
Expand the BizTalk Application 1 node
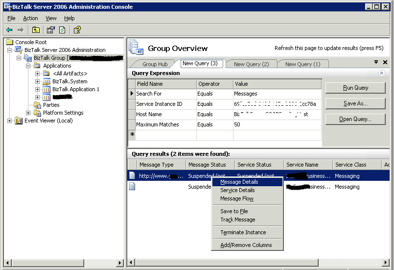pyautogui.click(x=37, y=89)
